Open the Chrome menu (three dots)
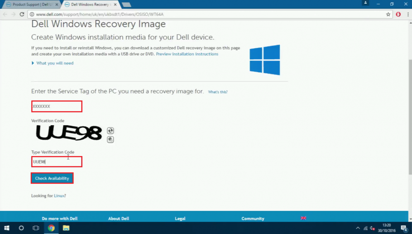 (x=408, y=15)
